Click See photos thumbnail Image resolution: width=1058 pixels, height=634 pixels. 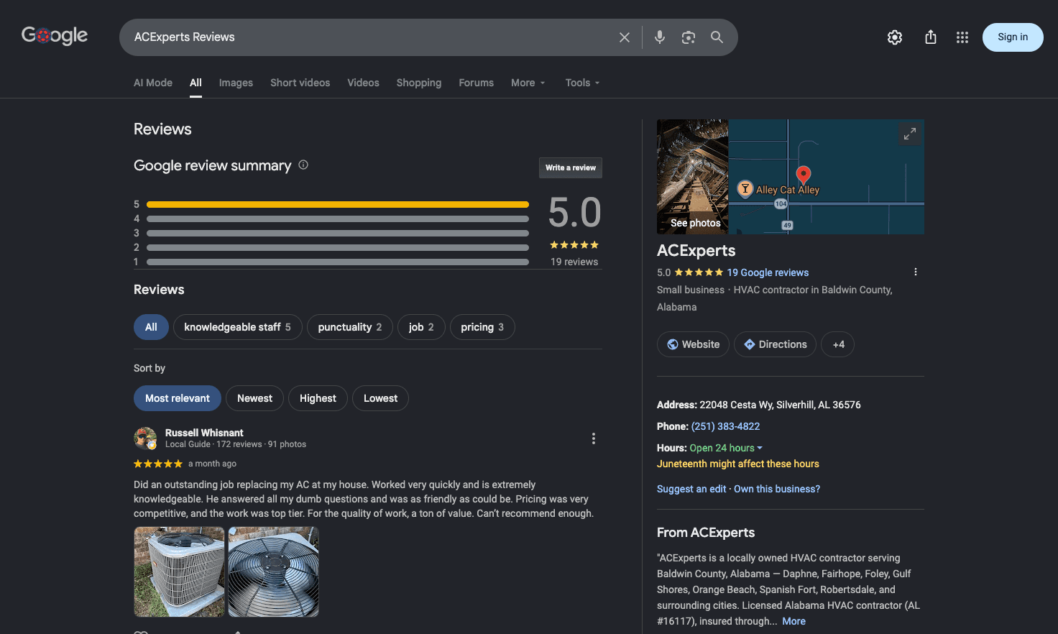tap(693, 177)
